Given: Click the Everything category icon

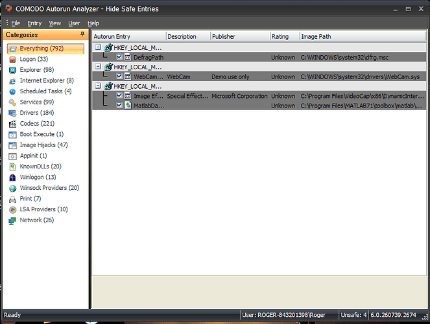Looking at the screenshot, I should click(12, 49).
